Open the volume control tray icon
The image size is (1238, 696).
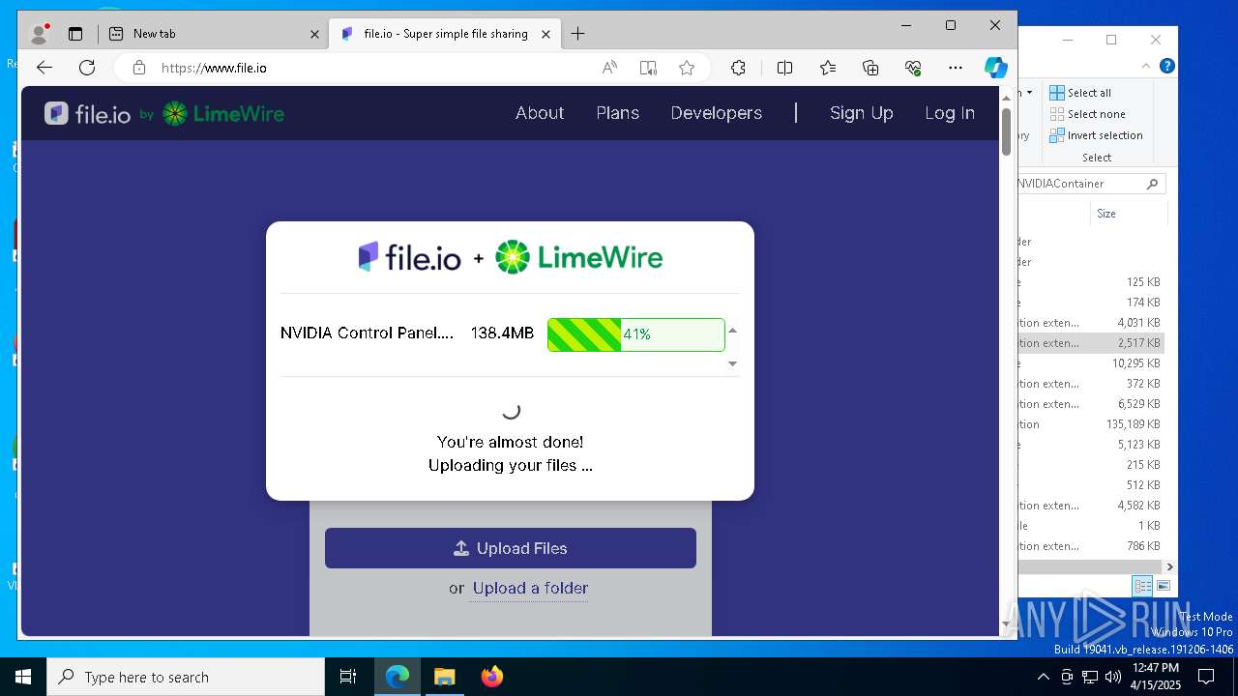pyautogui.click(x=1112, y=677)
